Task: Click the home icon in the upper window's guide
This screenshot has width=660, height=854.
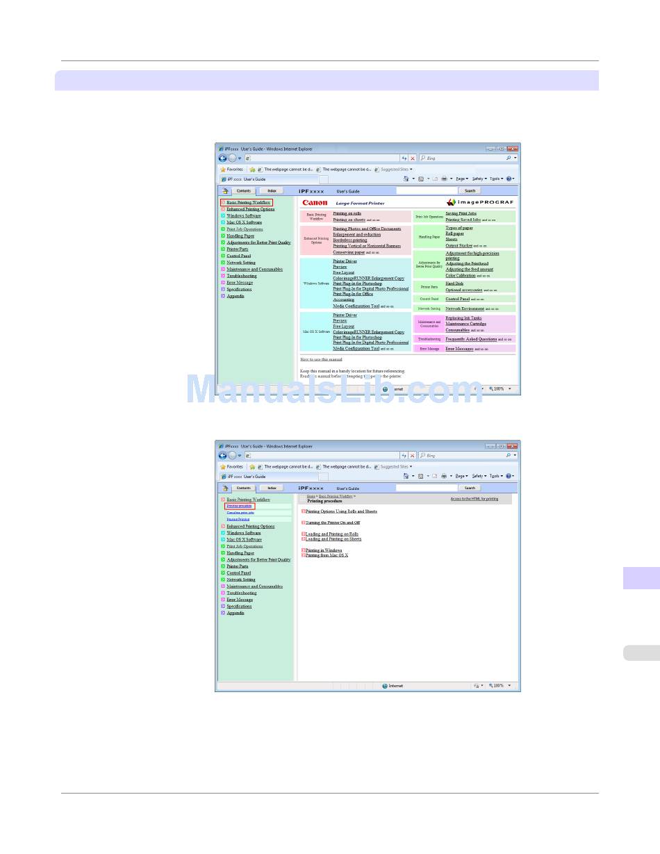Action: (x=226, y=191)
